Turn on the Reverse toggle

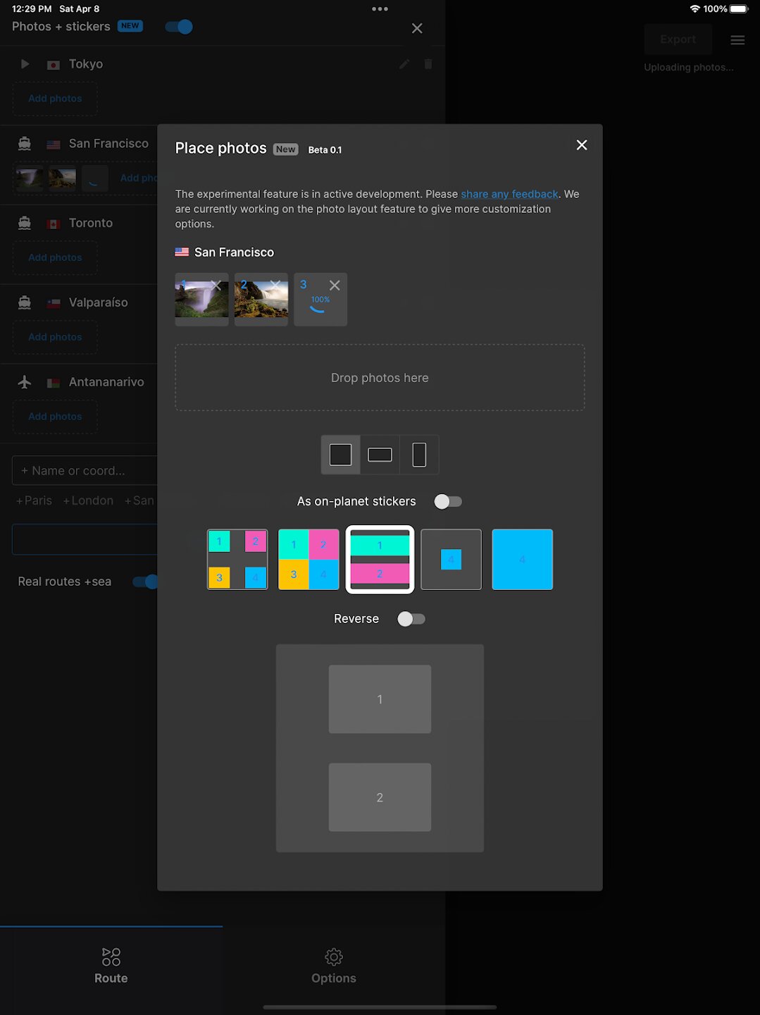[411, 619]
